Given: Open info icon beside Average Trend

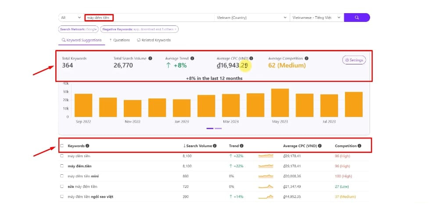Looking at the screenshot, I should pyautogui.click(x=192, y=59).
